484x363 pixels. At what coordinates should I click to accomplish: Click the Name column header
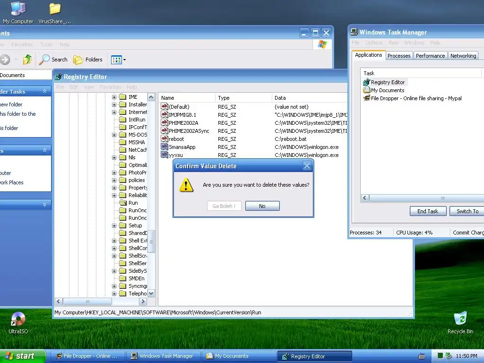coord(187,98)
